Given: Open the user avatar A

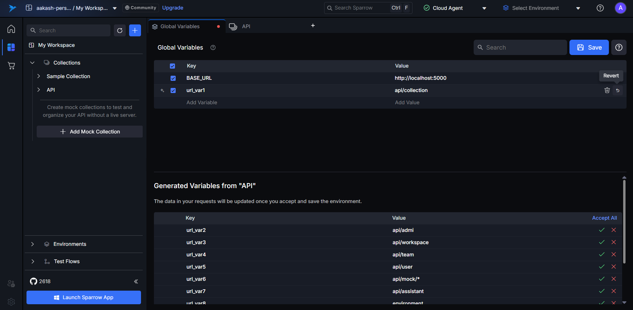Looking at the screenshot, I should click(620, 8).
